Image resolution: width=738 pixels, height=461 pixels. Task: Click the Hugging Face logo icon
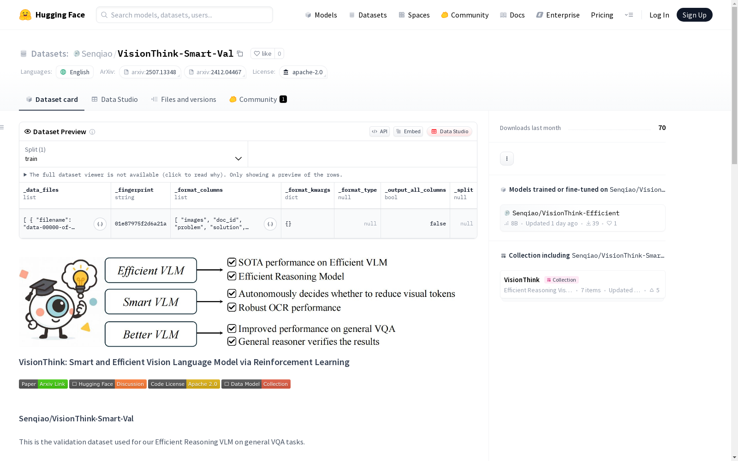(x=25, y=15)
